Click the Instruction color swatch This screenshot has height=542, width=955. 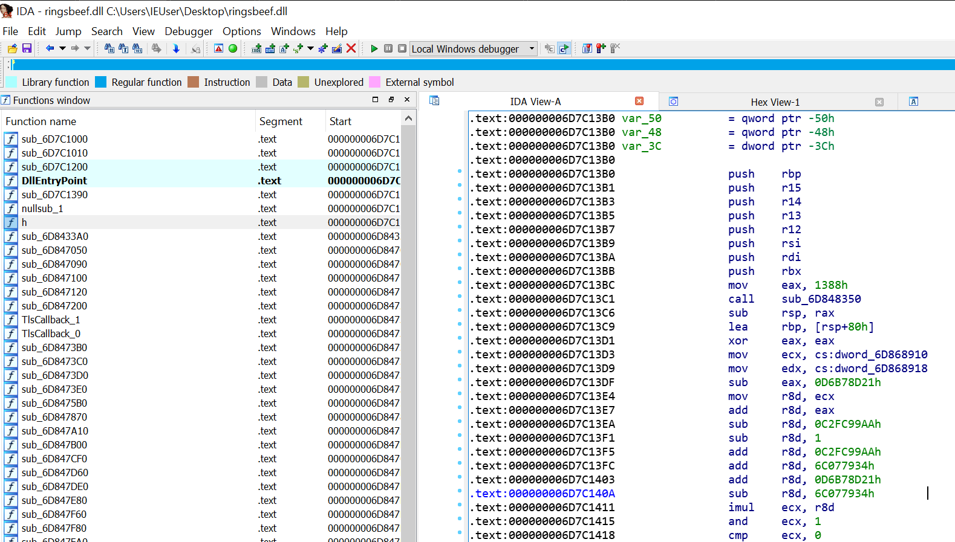(x=194, y=82)
